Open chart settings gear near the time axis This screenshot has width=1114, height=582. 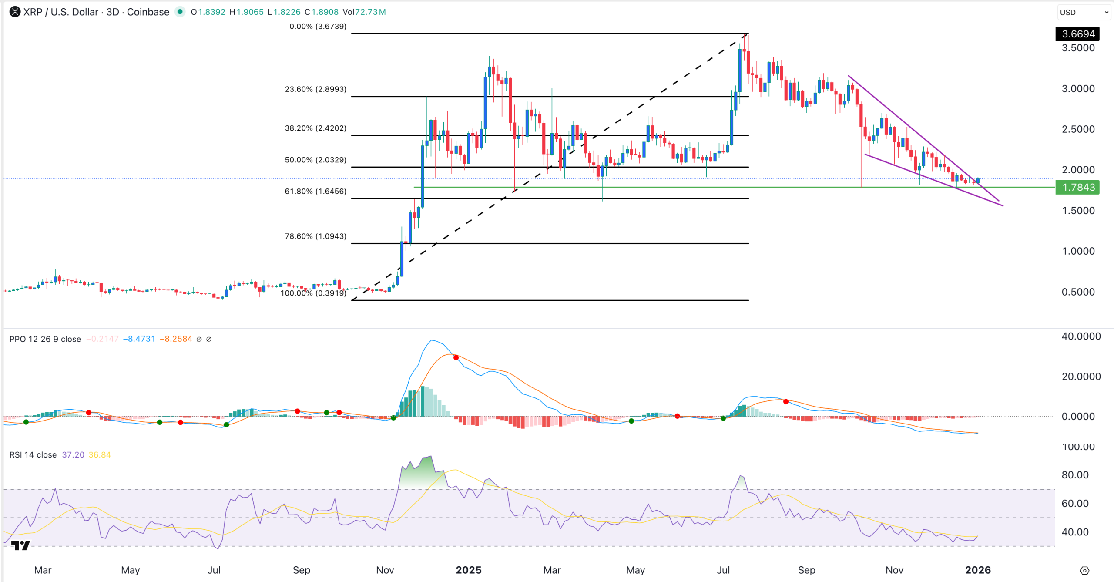click(1084, 570)
